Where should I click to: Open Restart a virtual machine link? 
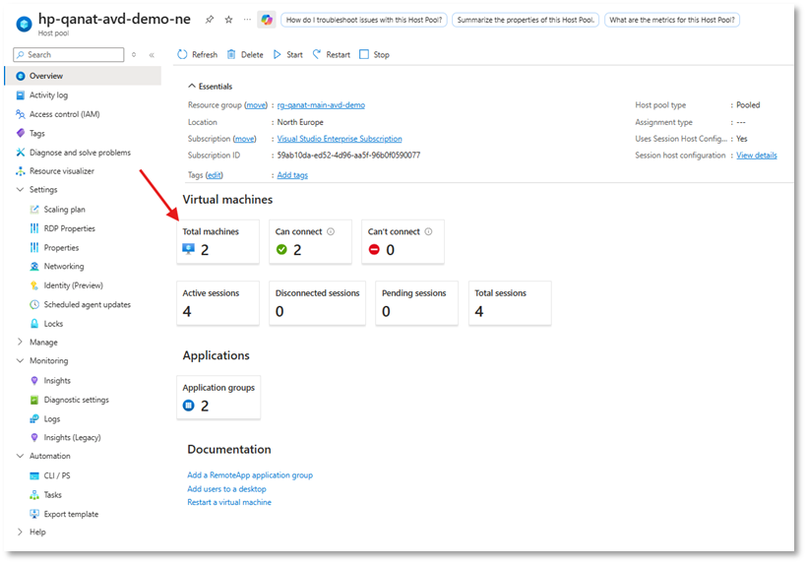[x=229, y=502]
